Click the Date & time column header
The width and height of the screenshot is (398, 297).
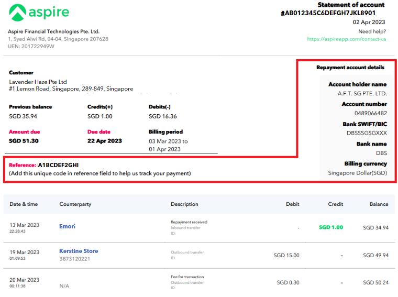pos(24,204)
